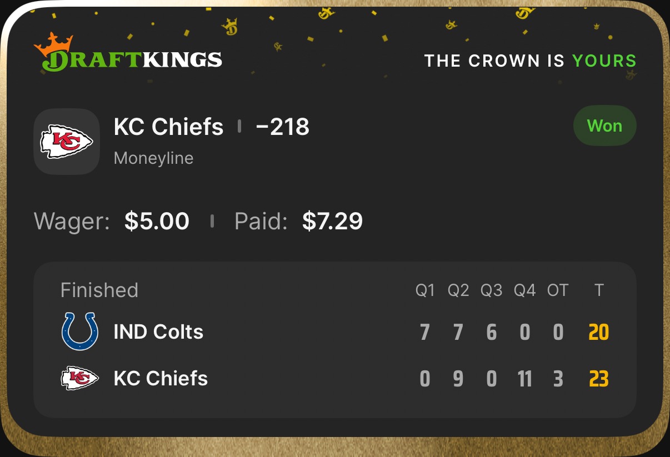Click the Colts total score 20

(x=598, y=333)
